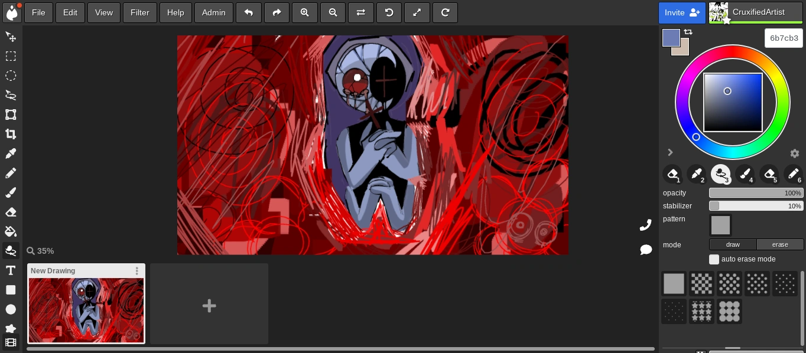Swap primary and secondary colors
The image size is (806, 353).
point(688,32)
